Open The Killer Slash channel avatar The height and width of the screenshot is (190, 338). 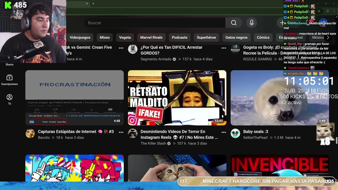click(x=133, y=133)
